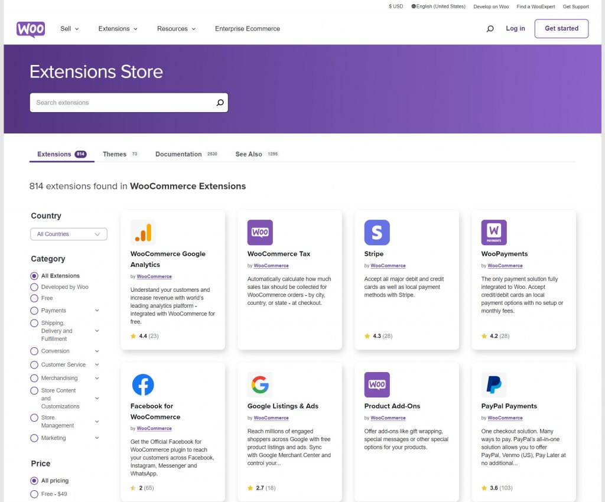Open the Get Support link
The height and width of the screenshot is (502, 605).
coord(575,6)
